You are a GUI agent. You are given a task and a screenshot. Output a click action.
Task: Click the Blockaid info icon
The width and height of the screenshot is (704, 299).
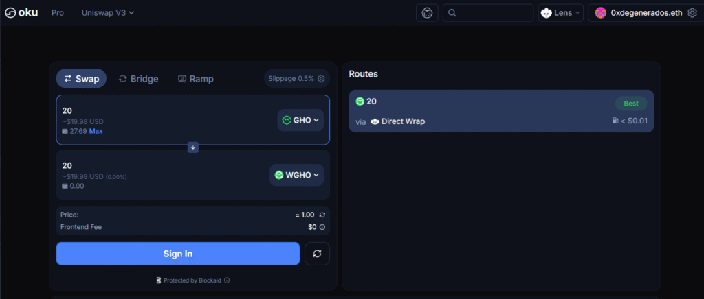tap(227, 280)
